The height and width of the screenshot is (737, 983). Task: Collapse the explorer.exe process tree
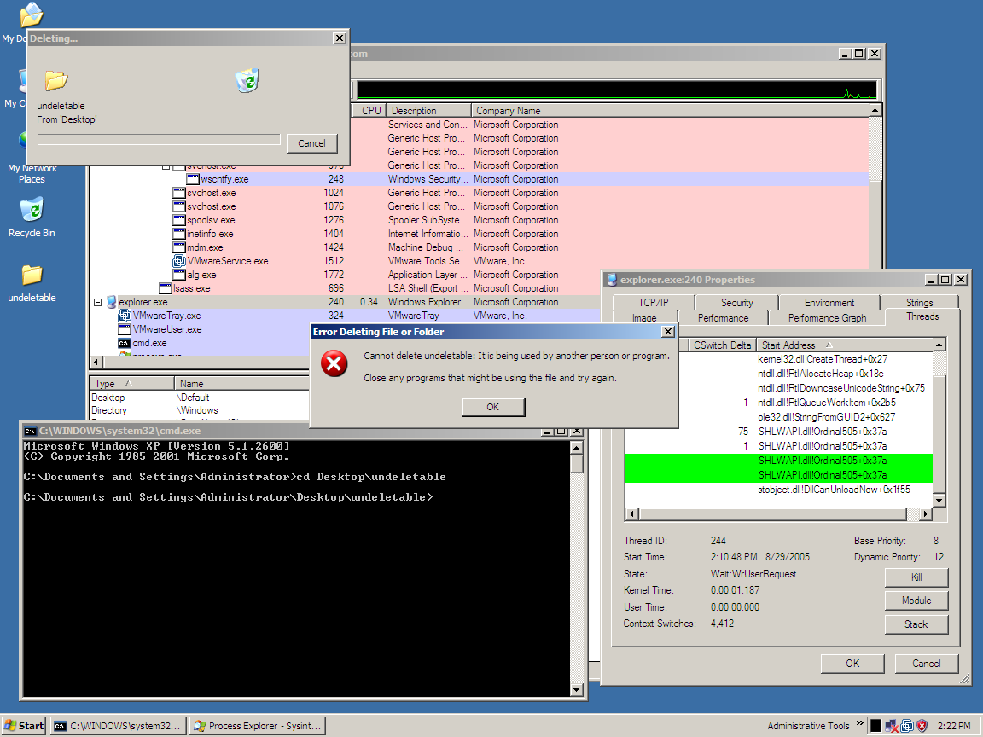[98, 302]
